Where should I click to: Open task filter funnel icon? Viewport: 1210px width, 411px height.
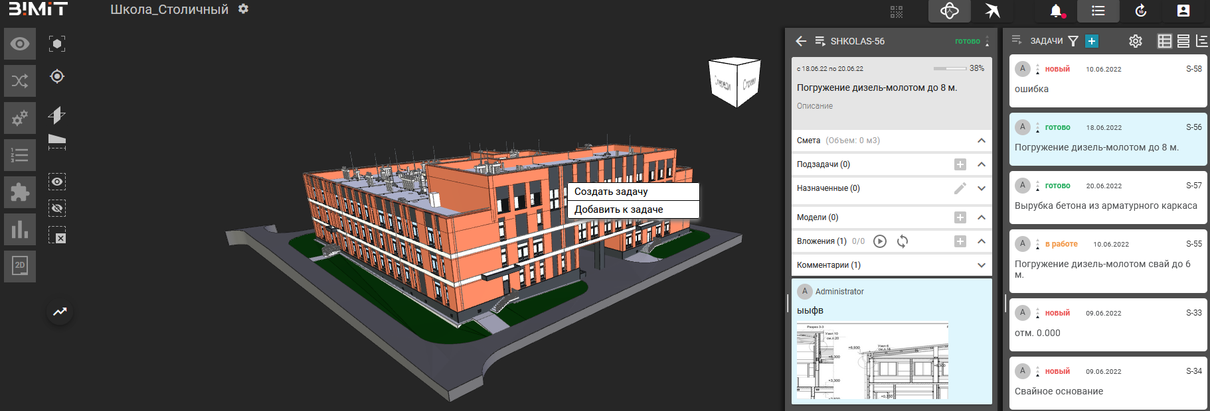coord(1073,41)
